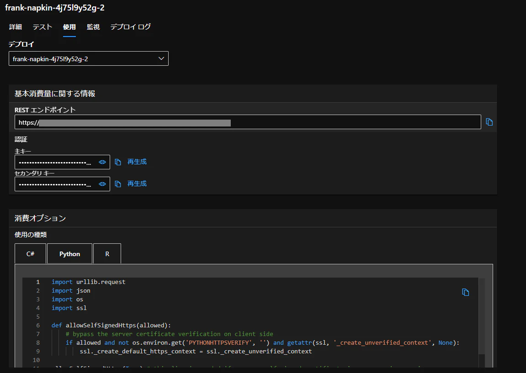Switch to the 詳細 tab

16,27
